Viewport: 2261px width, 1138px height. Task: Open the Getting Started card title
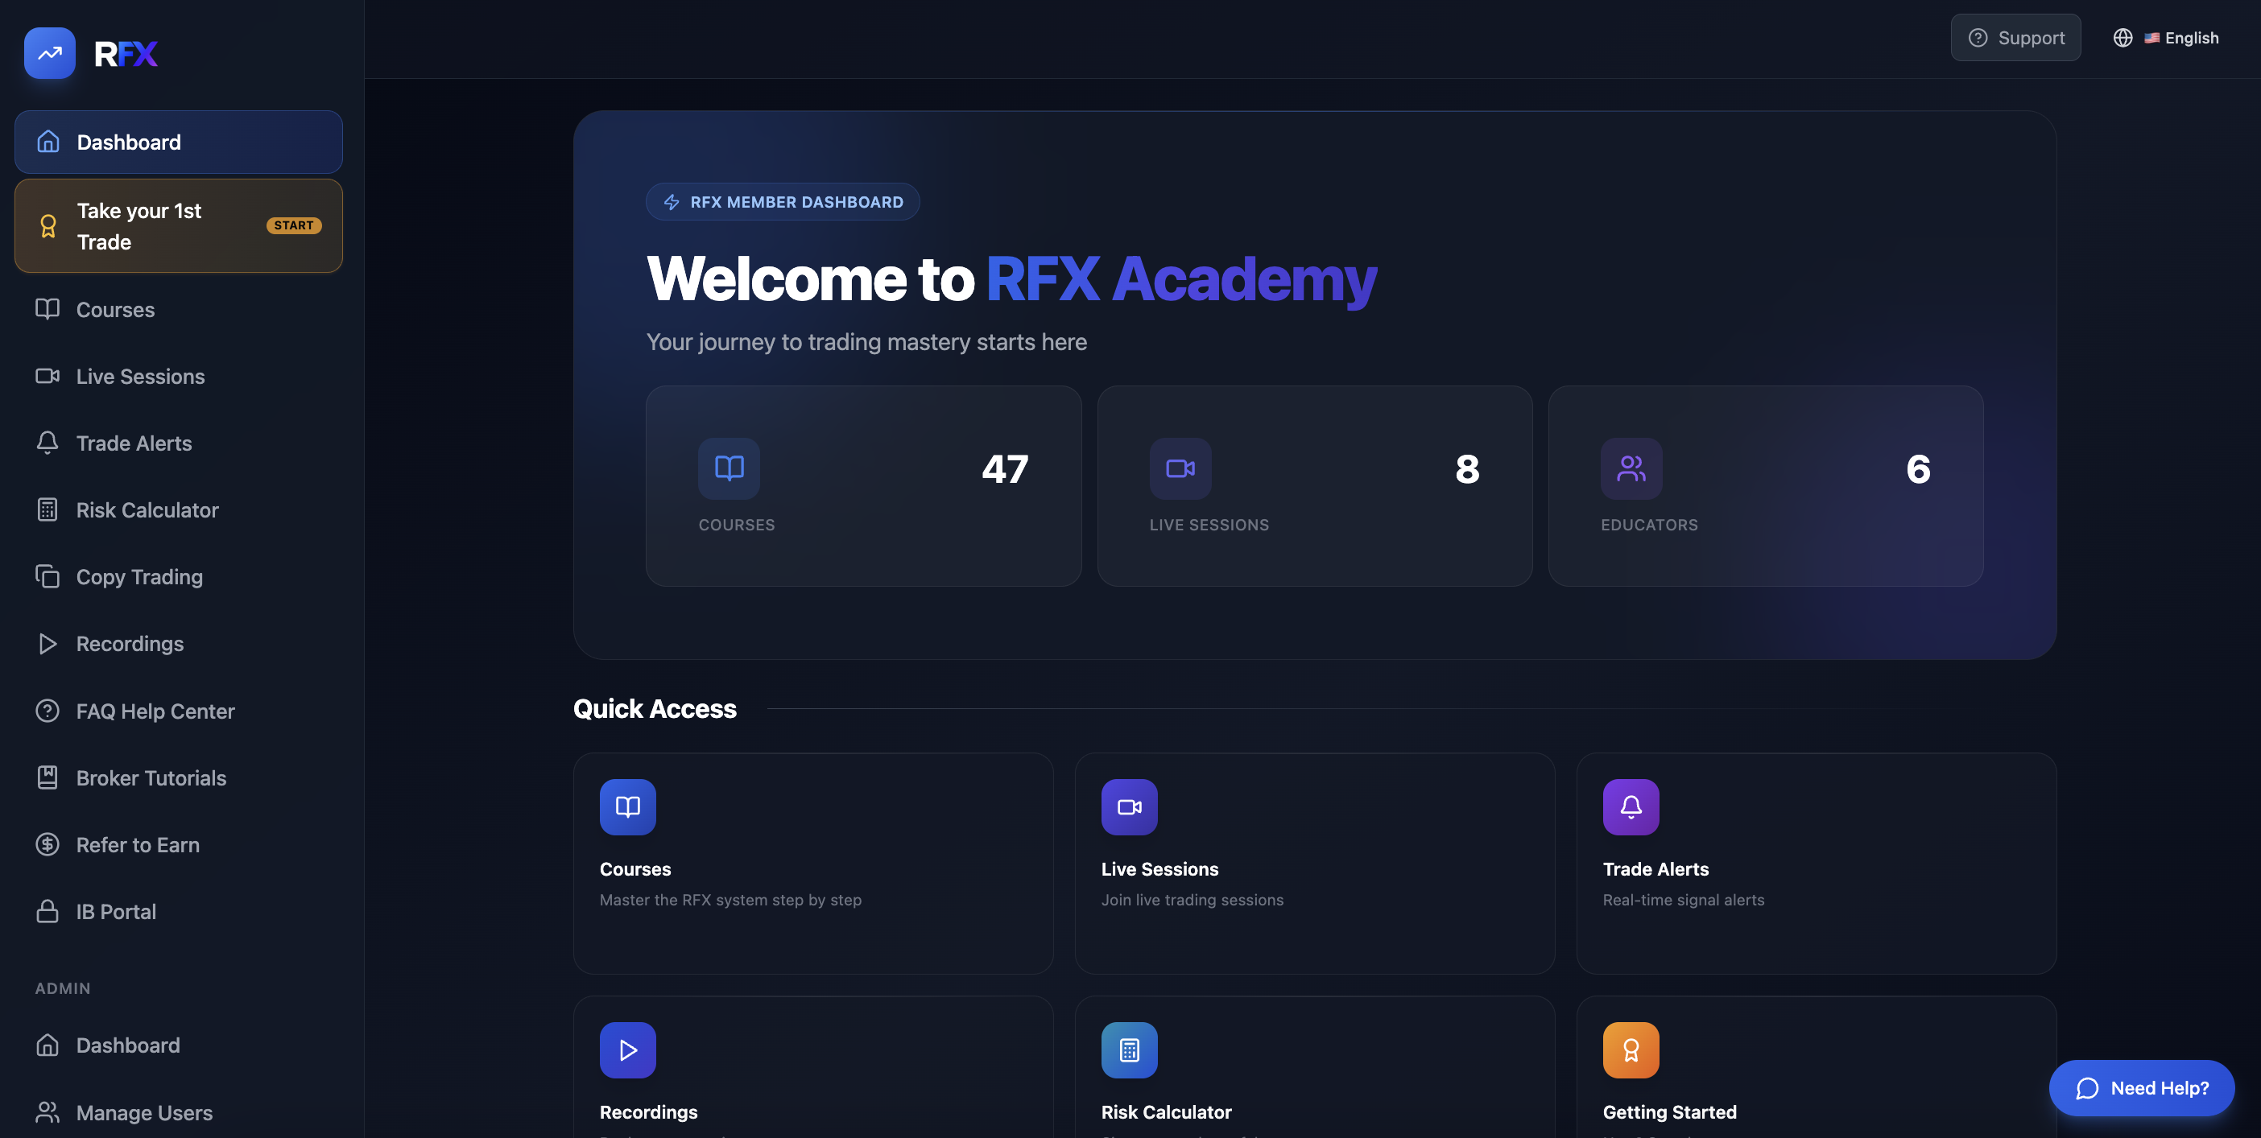1669,1112
